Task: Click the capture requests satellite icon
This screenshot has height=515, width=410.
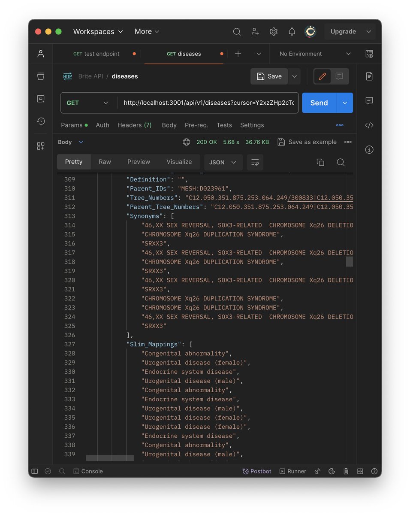Action: point(317,471)
